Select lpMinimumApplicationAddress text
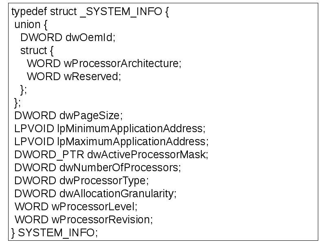This screenshot has height=244, width=326. [131, 129]
